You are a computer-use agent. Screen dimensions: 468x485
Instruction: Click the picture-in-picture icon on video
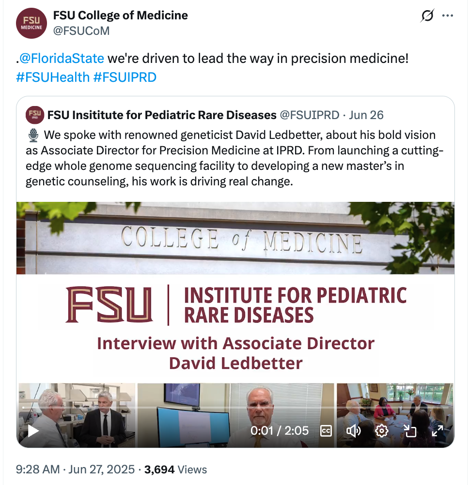(410, 430)
